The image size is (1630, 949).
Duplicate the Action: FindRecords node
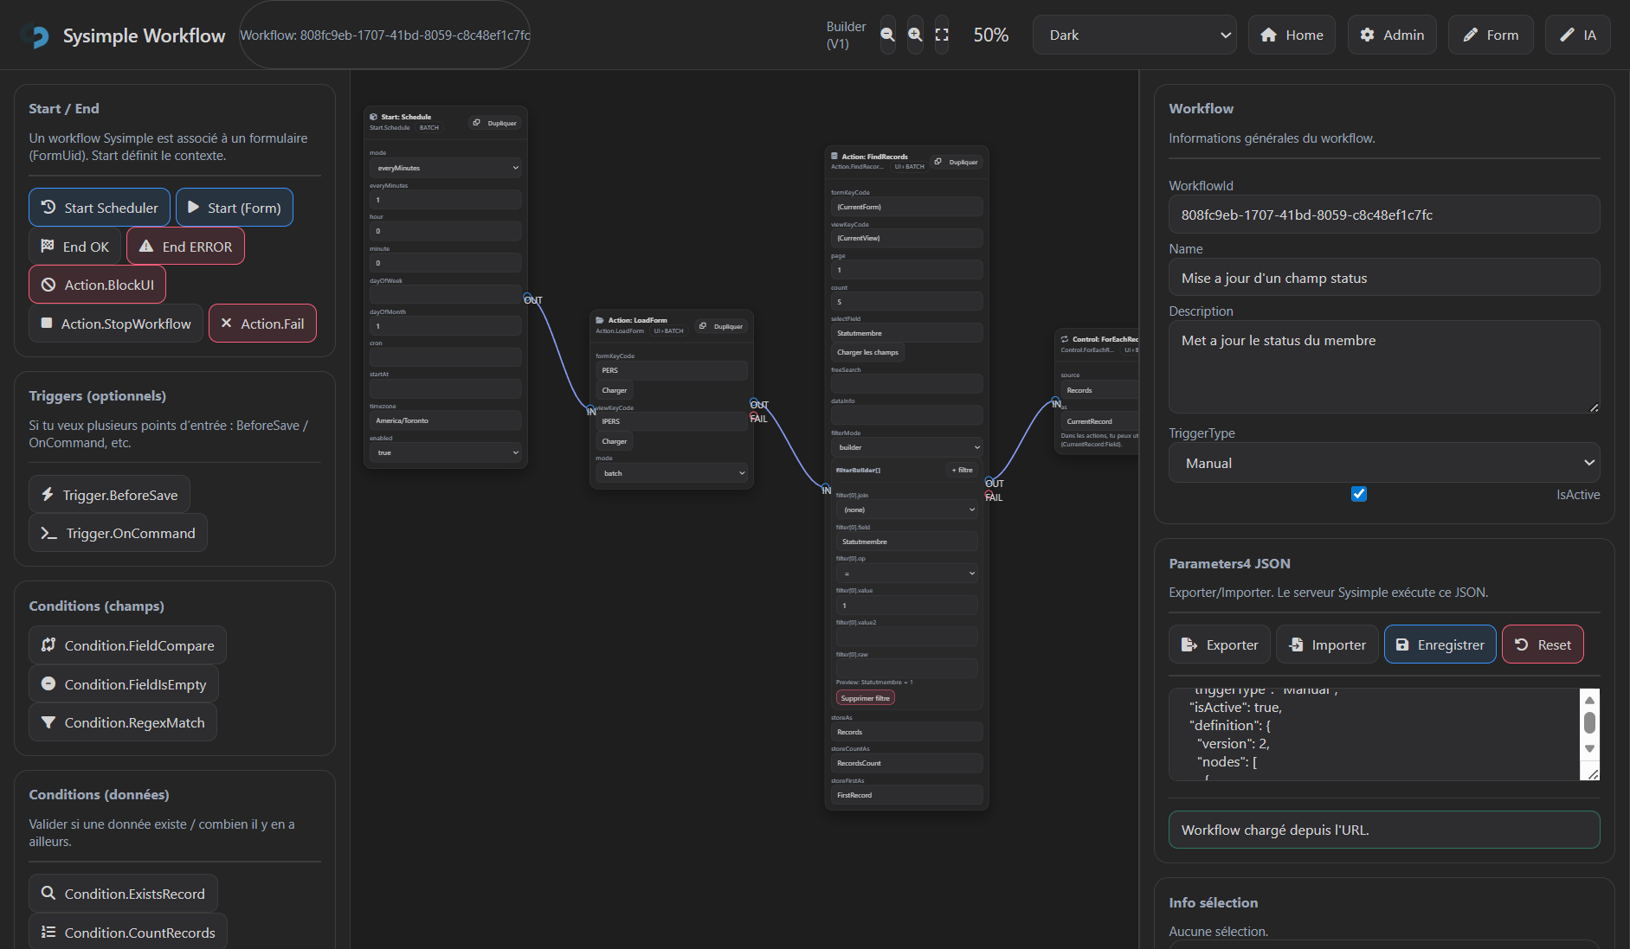tap(957, 162)
